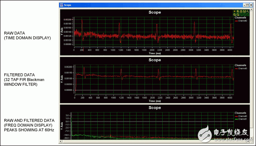256x146 pixels.
Task: Click the Channels legend heading in middle scope
Action: tap(240, 65)
